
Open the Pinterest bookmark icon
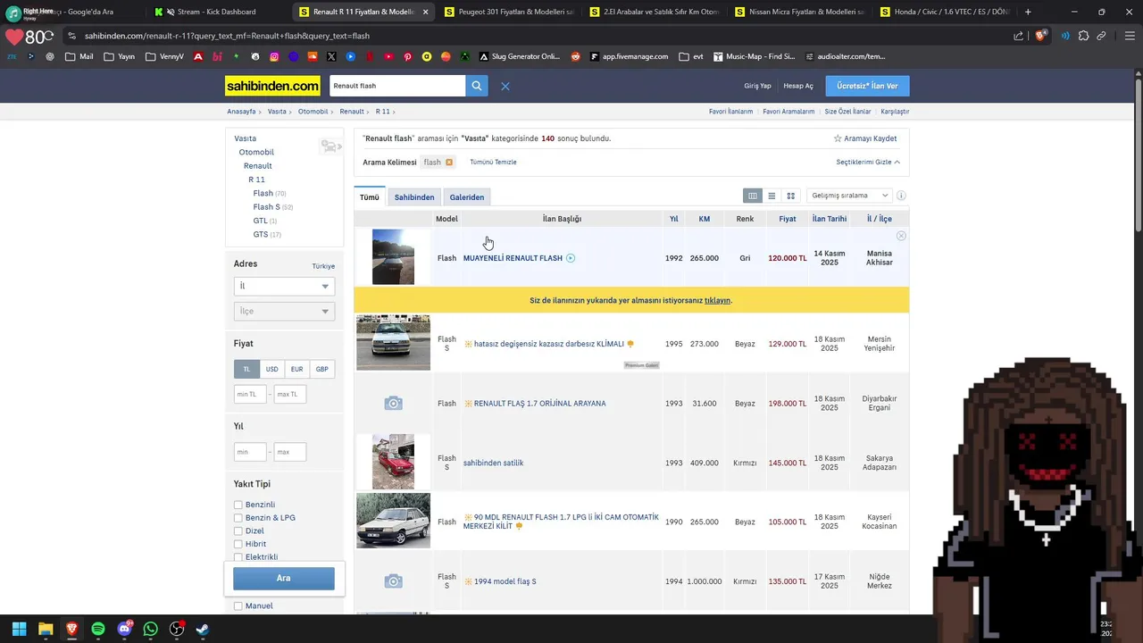(x=407, y=56)
